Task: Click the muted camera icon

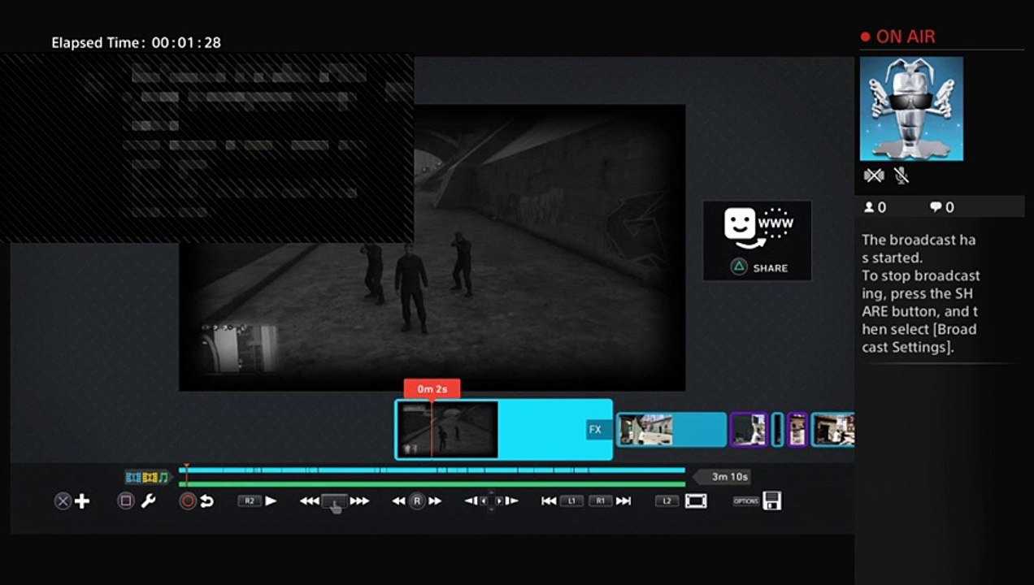Action: 874,175
